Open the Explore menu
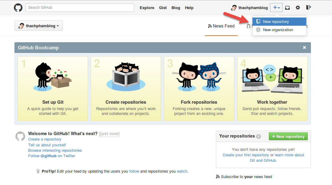Viewport: 332px width, 185px height. tap(147, 8)
